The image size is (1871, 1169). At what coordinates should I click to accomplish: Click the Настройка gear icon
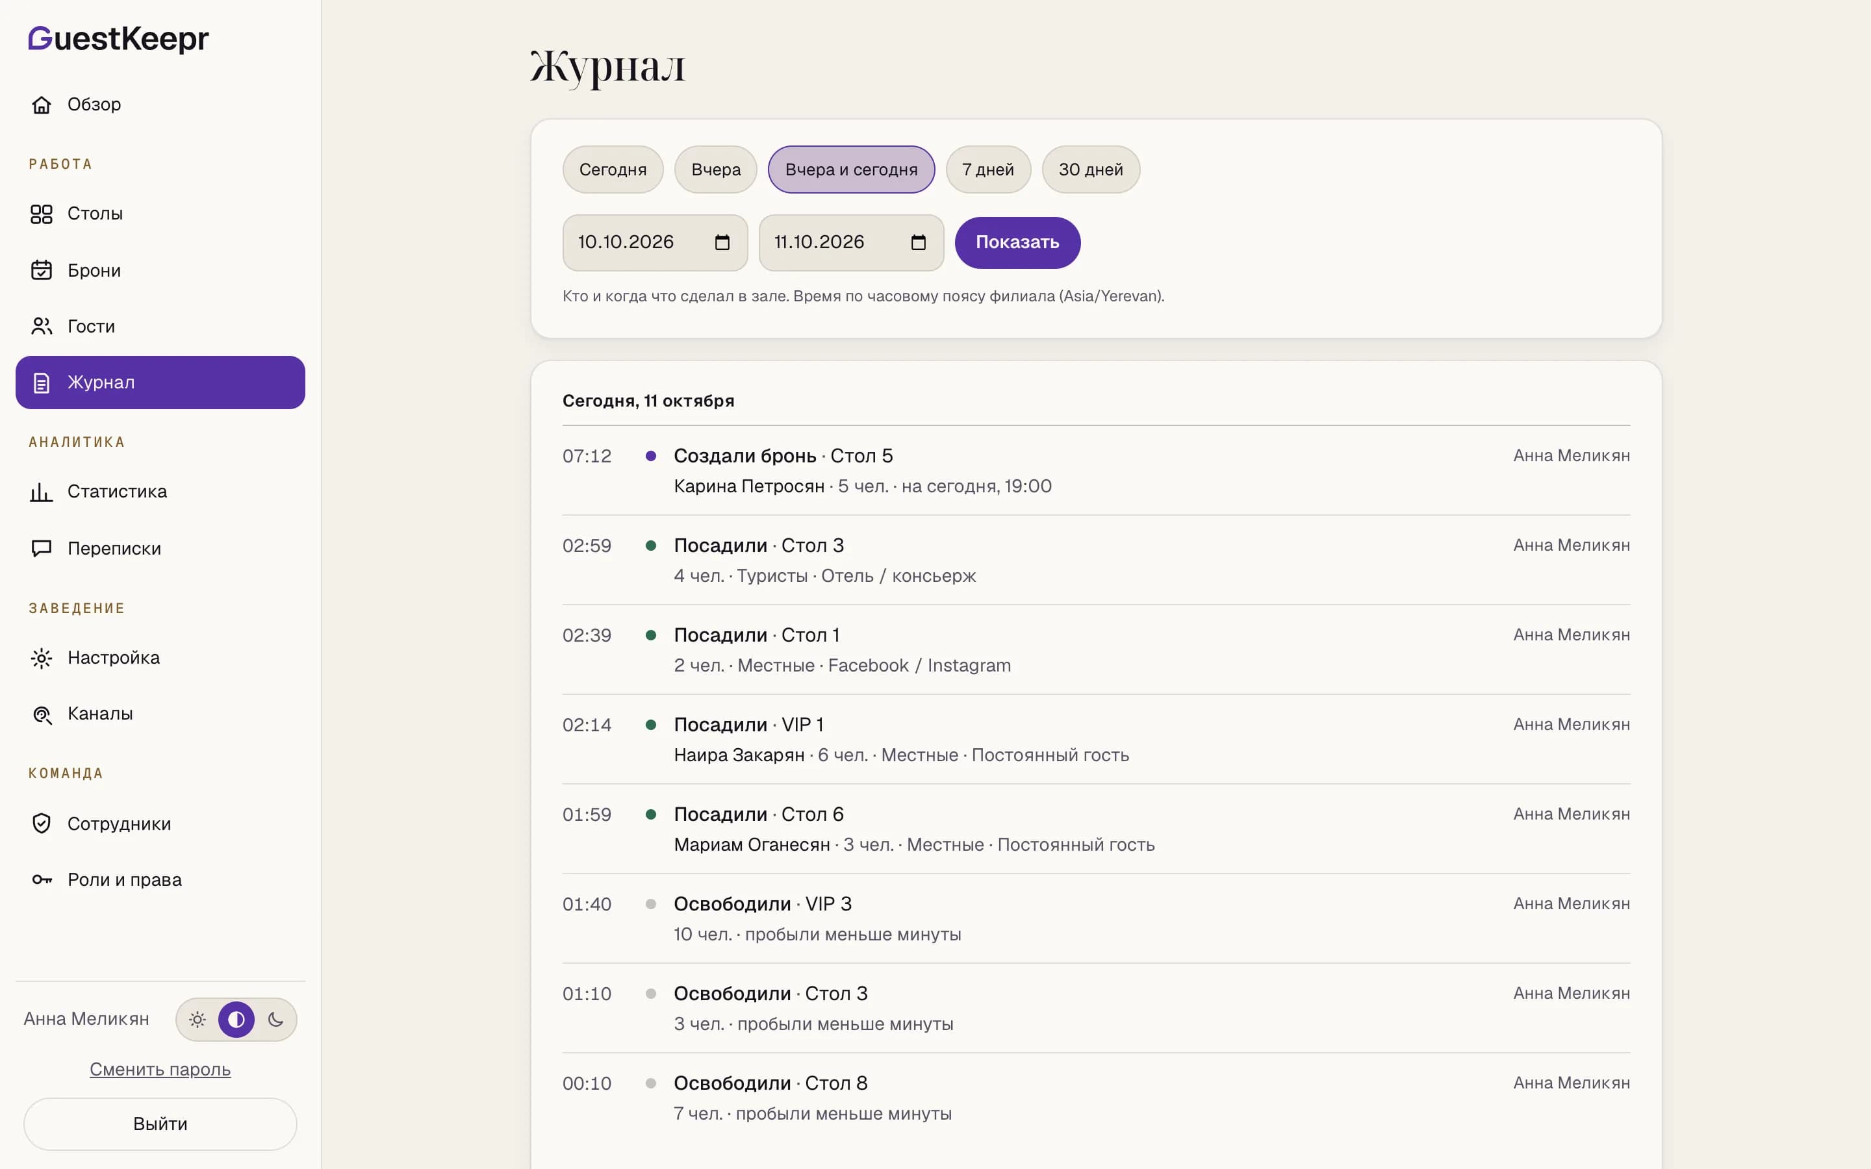click(42, 658)
